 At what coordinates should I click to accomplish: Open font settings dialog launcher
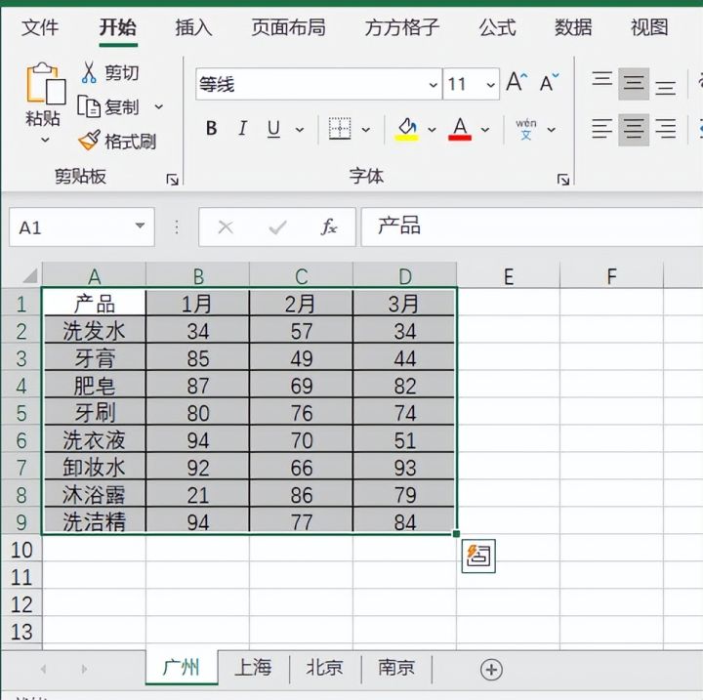point(563,180)
